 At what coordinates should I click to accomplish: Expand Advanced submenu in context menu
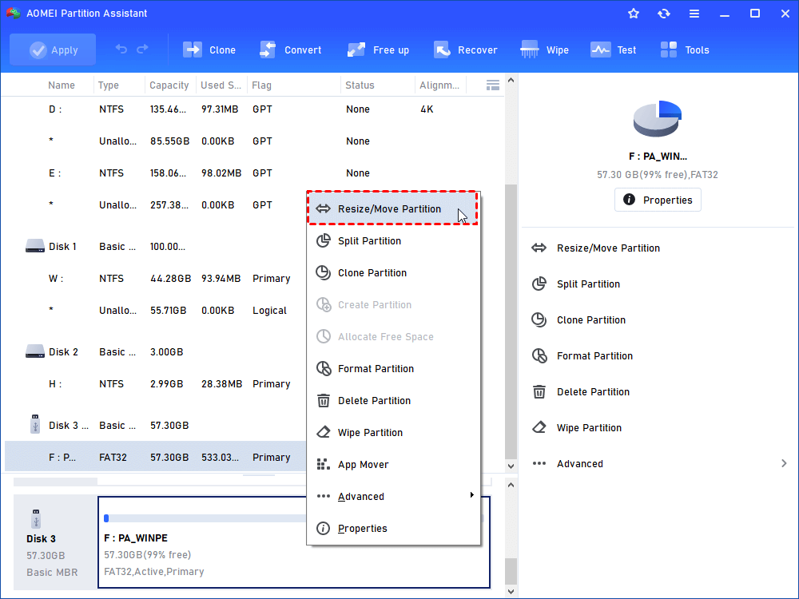coord(393,497)
